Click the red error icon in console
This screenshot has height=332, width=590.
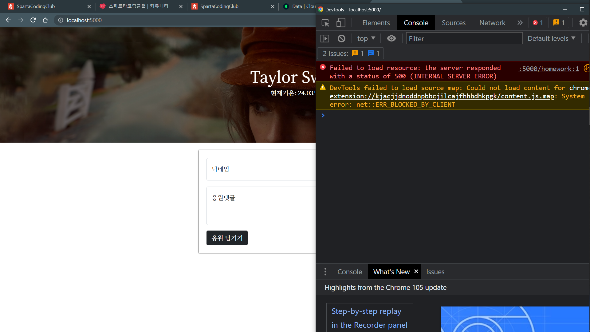(323, 67)
